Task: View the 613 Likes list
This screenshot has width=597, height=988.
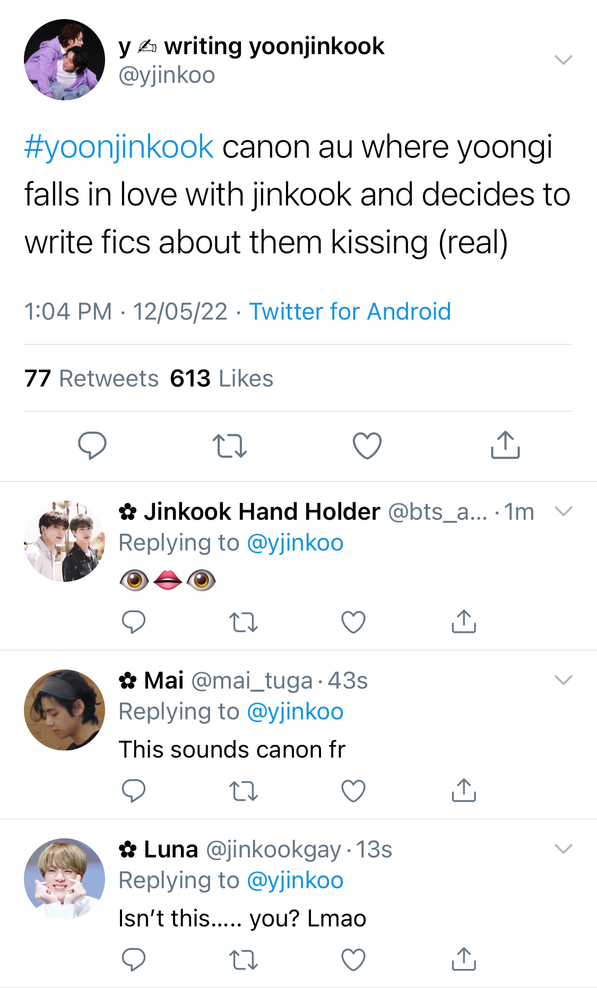Action: [x=222, y=379]
